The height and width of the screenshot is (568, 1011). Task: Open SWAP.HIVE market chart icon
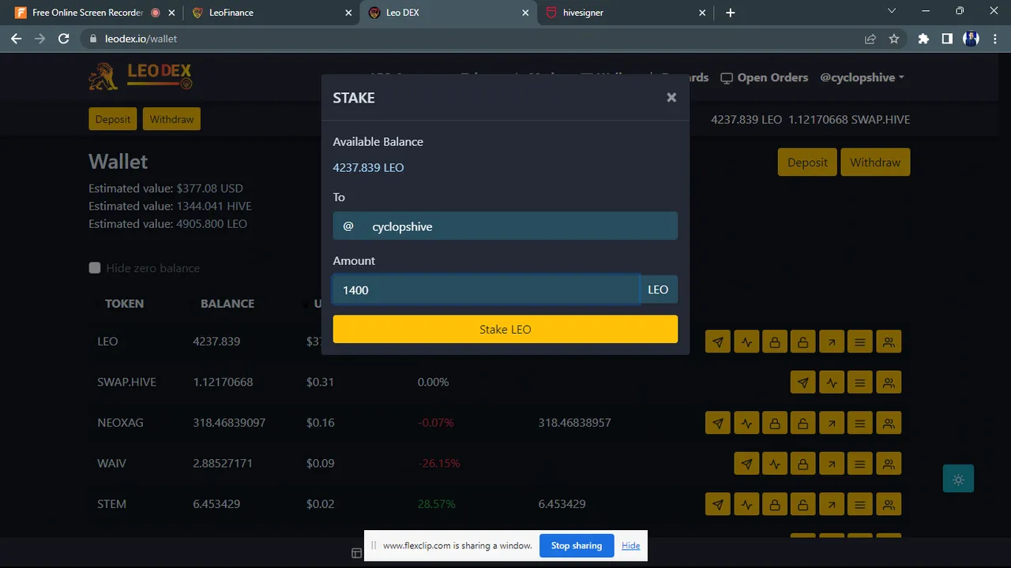pyautogui.click(x=832, y=383)
